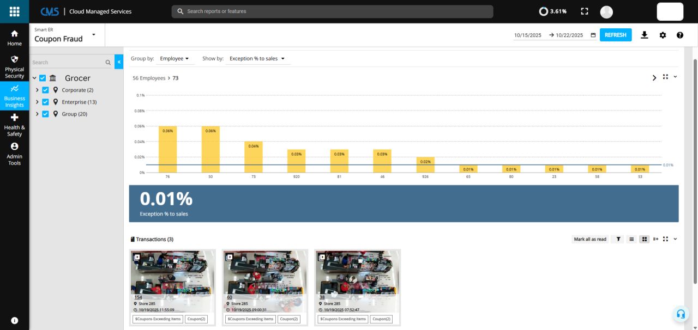Open Admin Tools menu
The height and width of the screenshot is (330, 698).
click(x=15, y=154)
